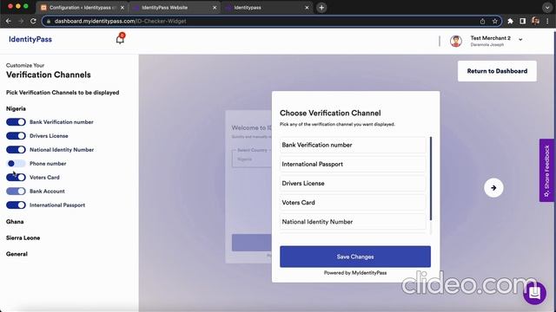Open the notifications bell
This screenshot has height=312, width=556.
pos(120,38)
